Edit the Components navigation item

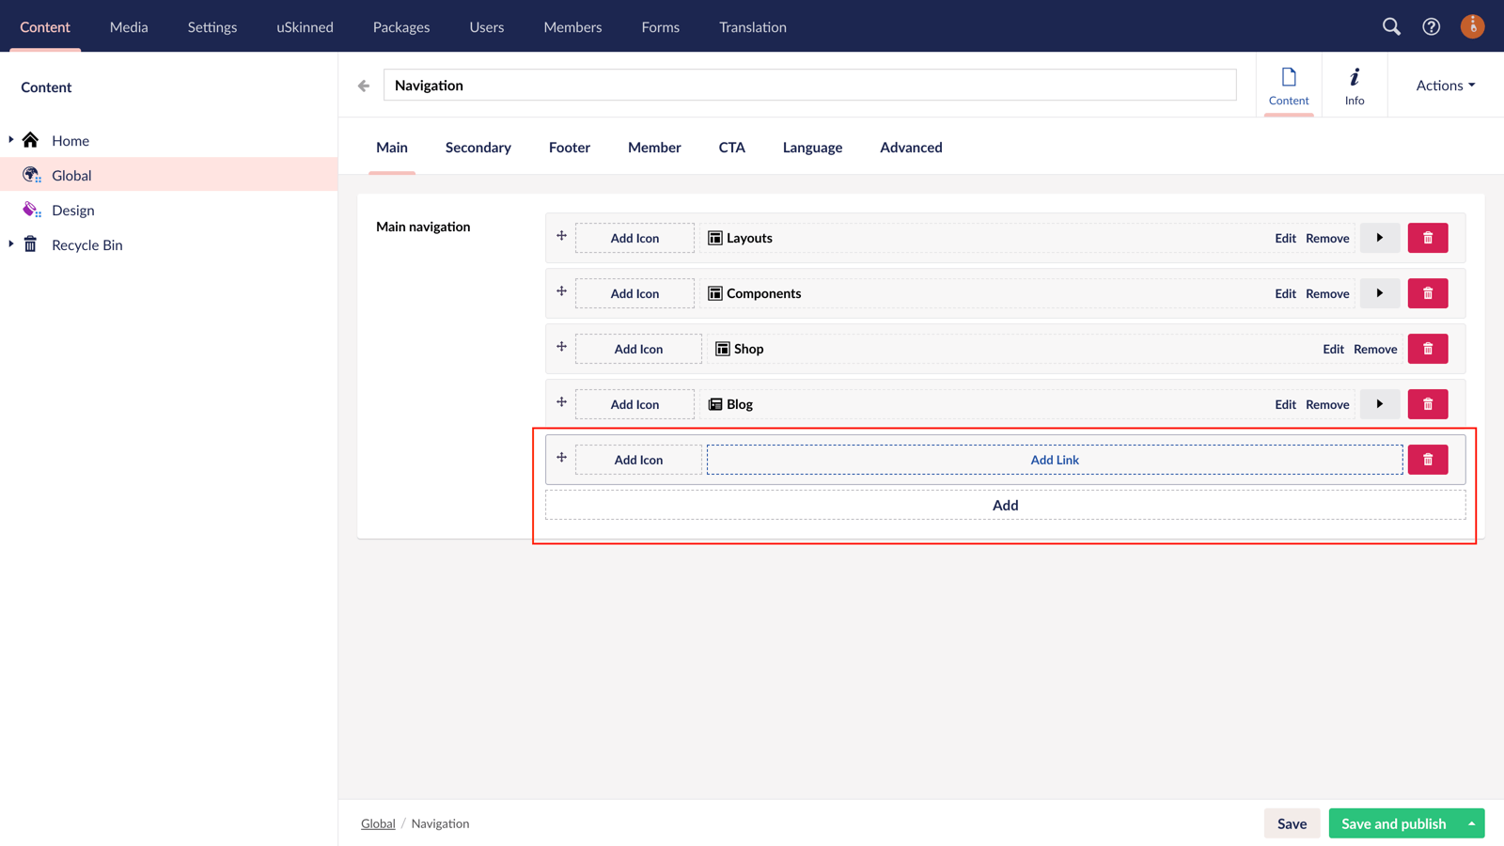coord(1285,292)
